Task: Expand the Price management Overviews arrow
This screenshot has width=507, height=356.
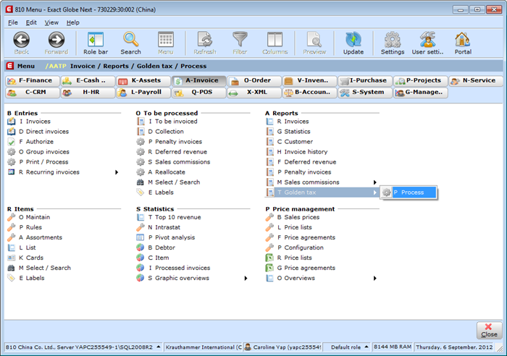Action: pyautogui.click(x=374, y=278)
